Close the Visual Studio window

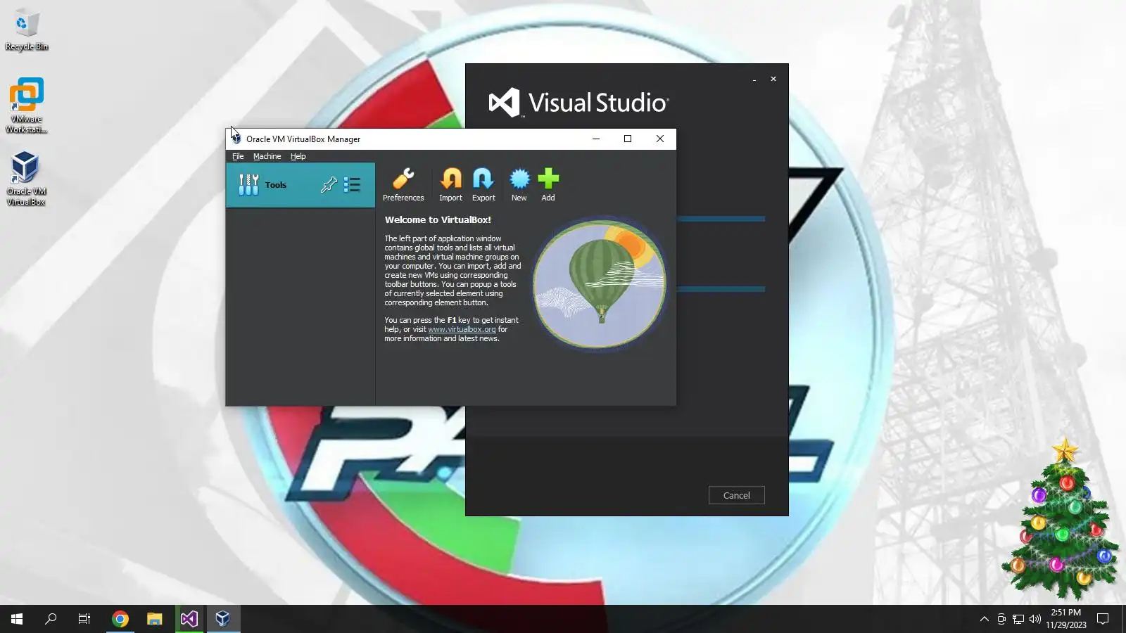pyautogui.click(x=773, y=79)
